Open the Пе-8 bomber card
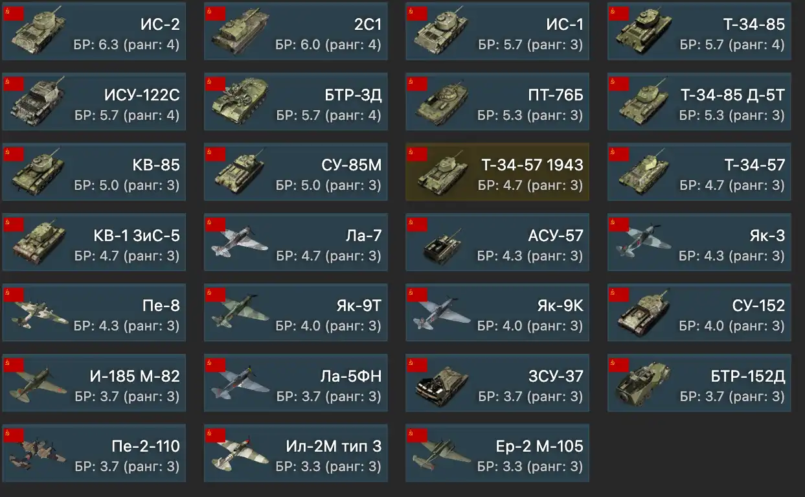This screenshot has height=497, width=805. coord(94,312)
